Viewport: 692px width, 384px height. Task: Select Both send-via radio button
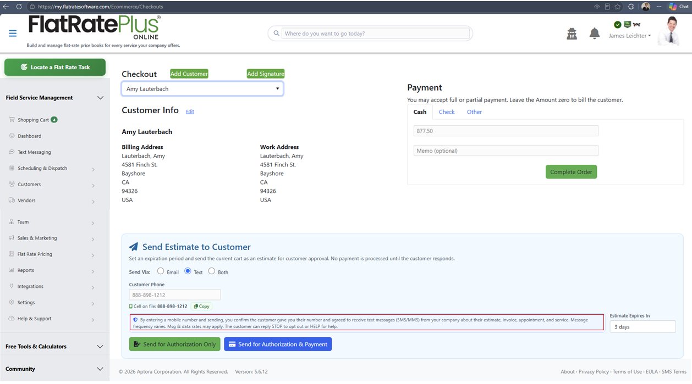point(211,271)
